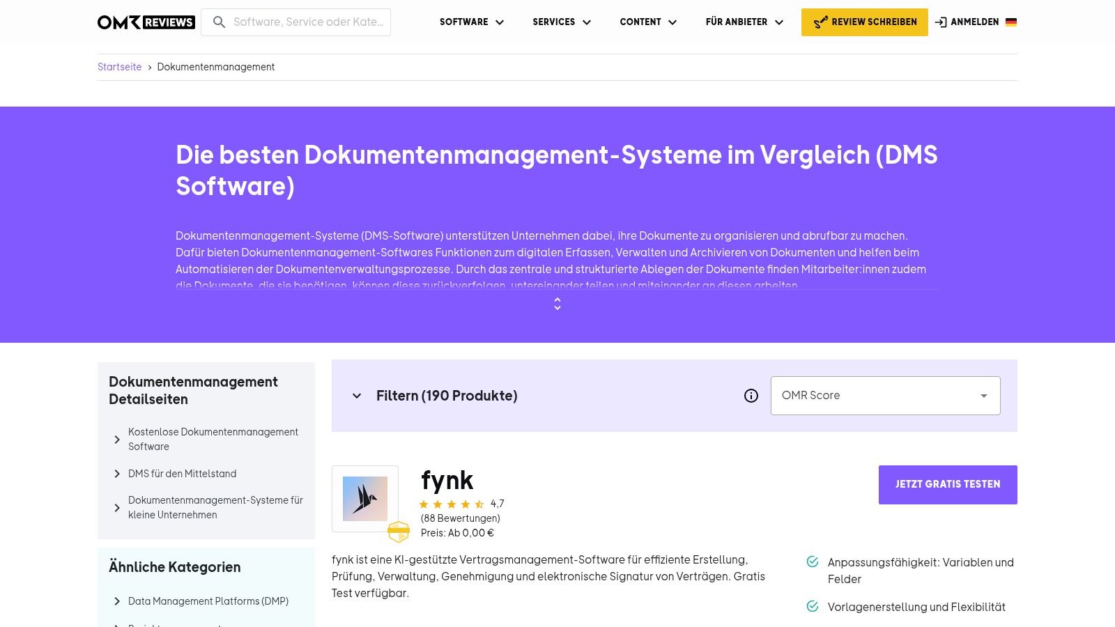Viewport: 1115px width, 627px height.
Task: Open the Content dropdown menu
Action: [647, 22]
